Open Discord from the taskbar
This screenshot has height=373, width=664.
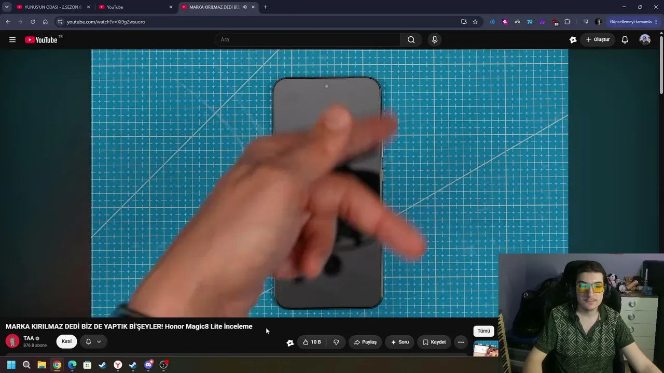(x=148, y=365)
